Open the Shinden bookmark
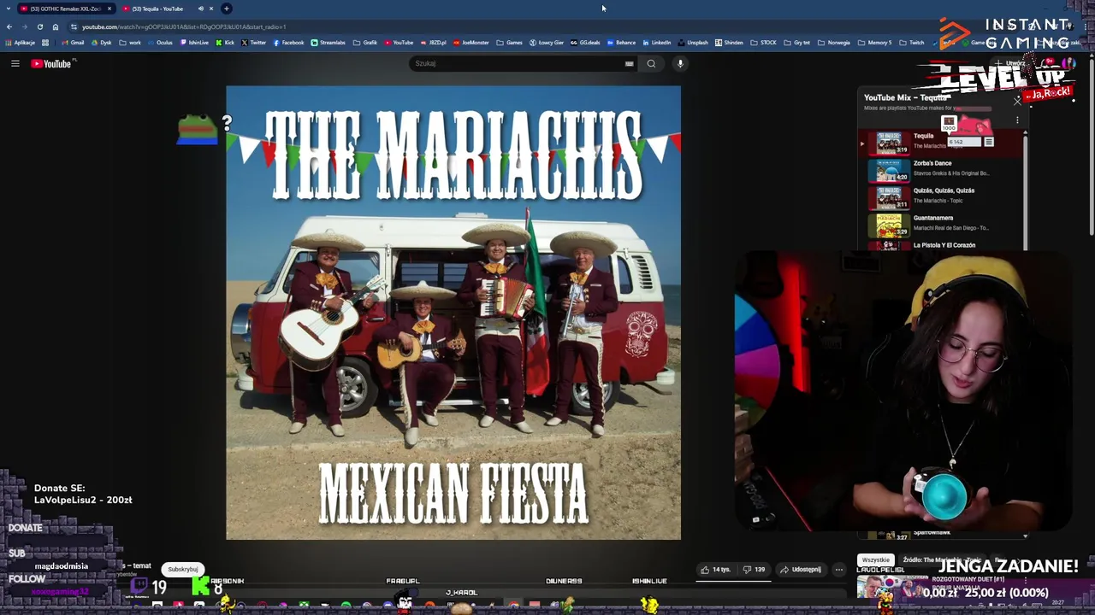This screenshot has width=1095, height=615. coord(730,43)
